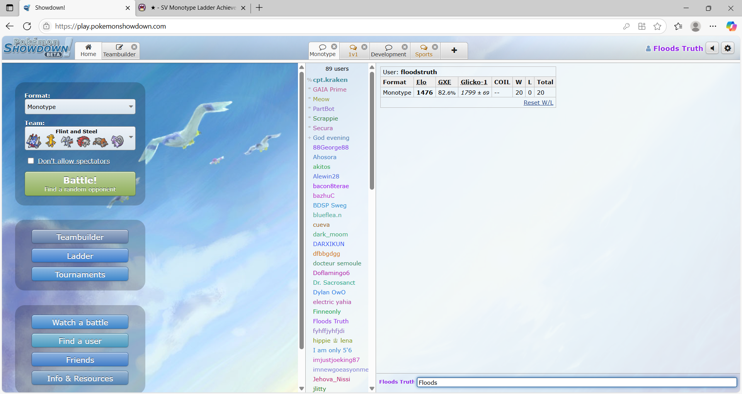Click user Floods Truth in user list
Screen dimensions: 742x394
coord(330,321)
